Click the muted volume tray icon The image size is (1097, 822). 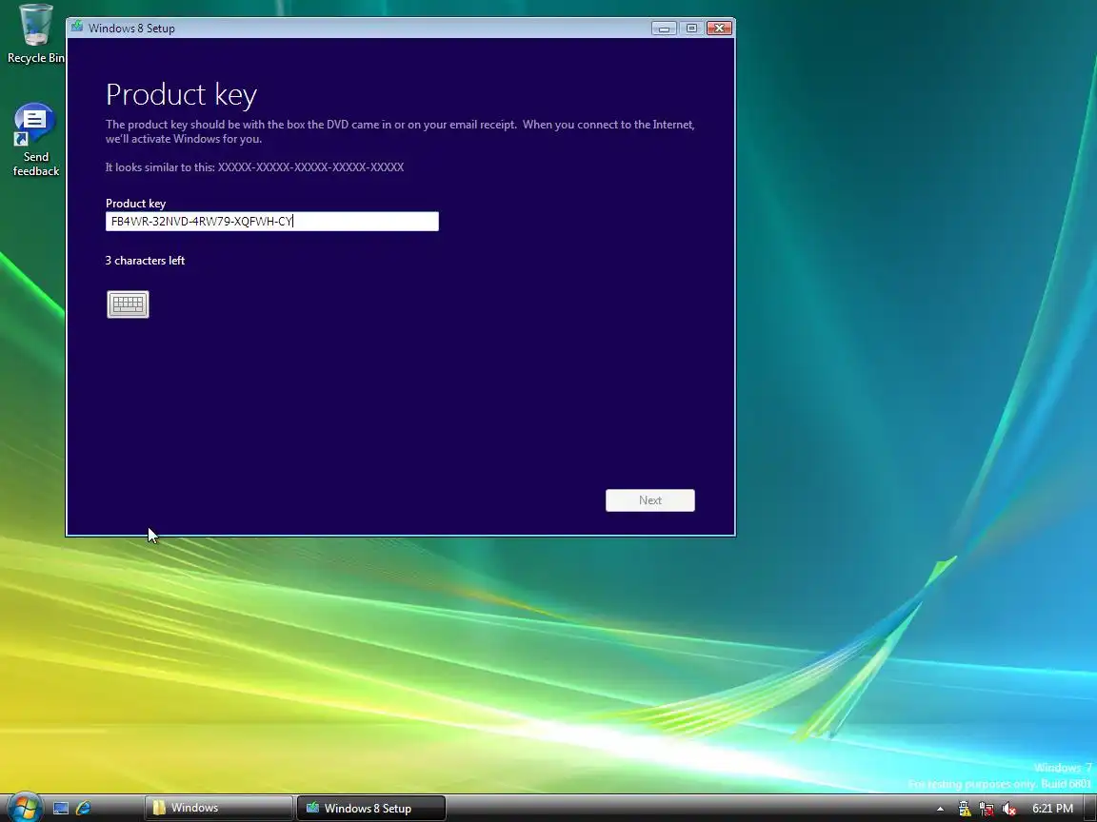pos(1008,809)
